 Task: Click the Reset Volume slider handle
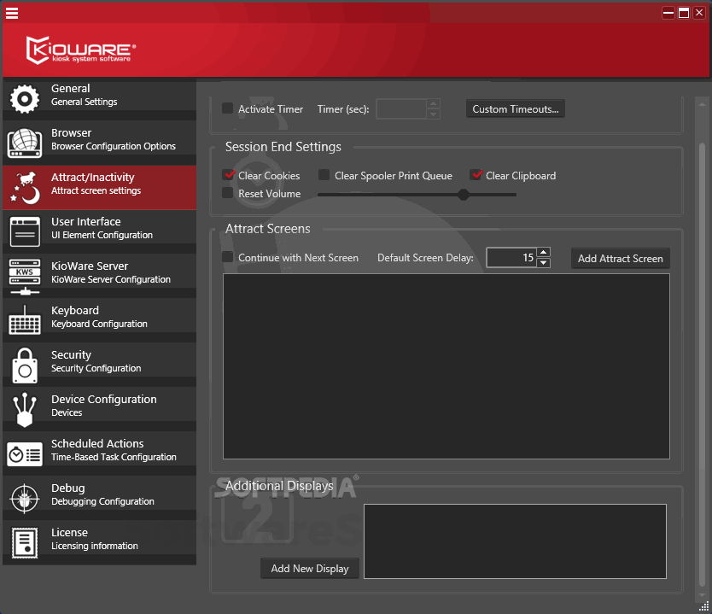click(464, 194)
